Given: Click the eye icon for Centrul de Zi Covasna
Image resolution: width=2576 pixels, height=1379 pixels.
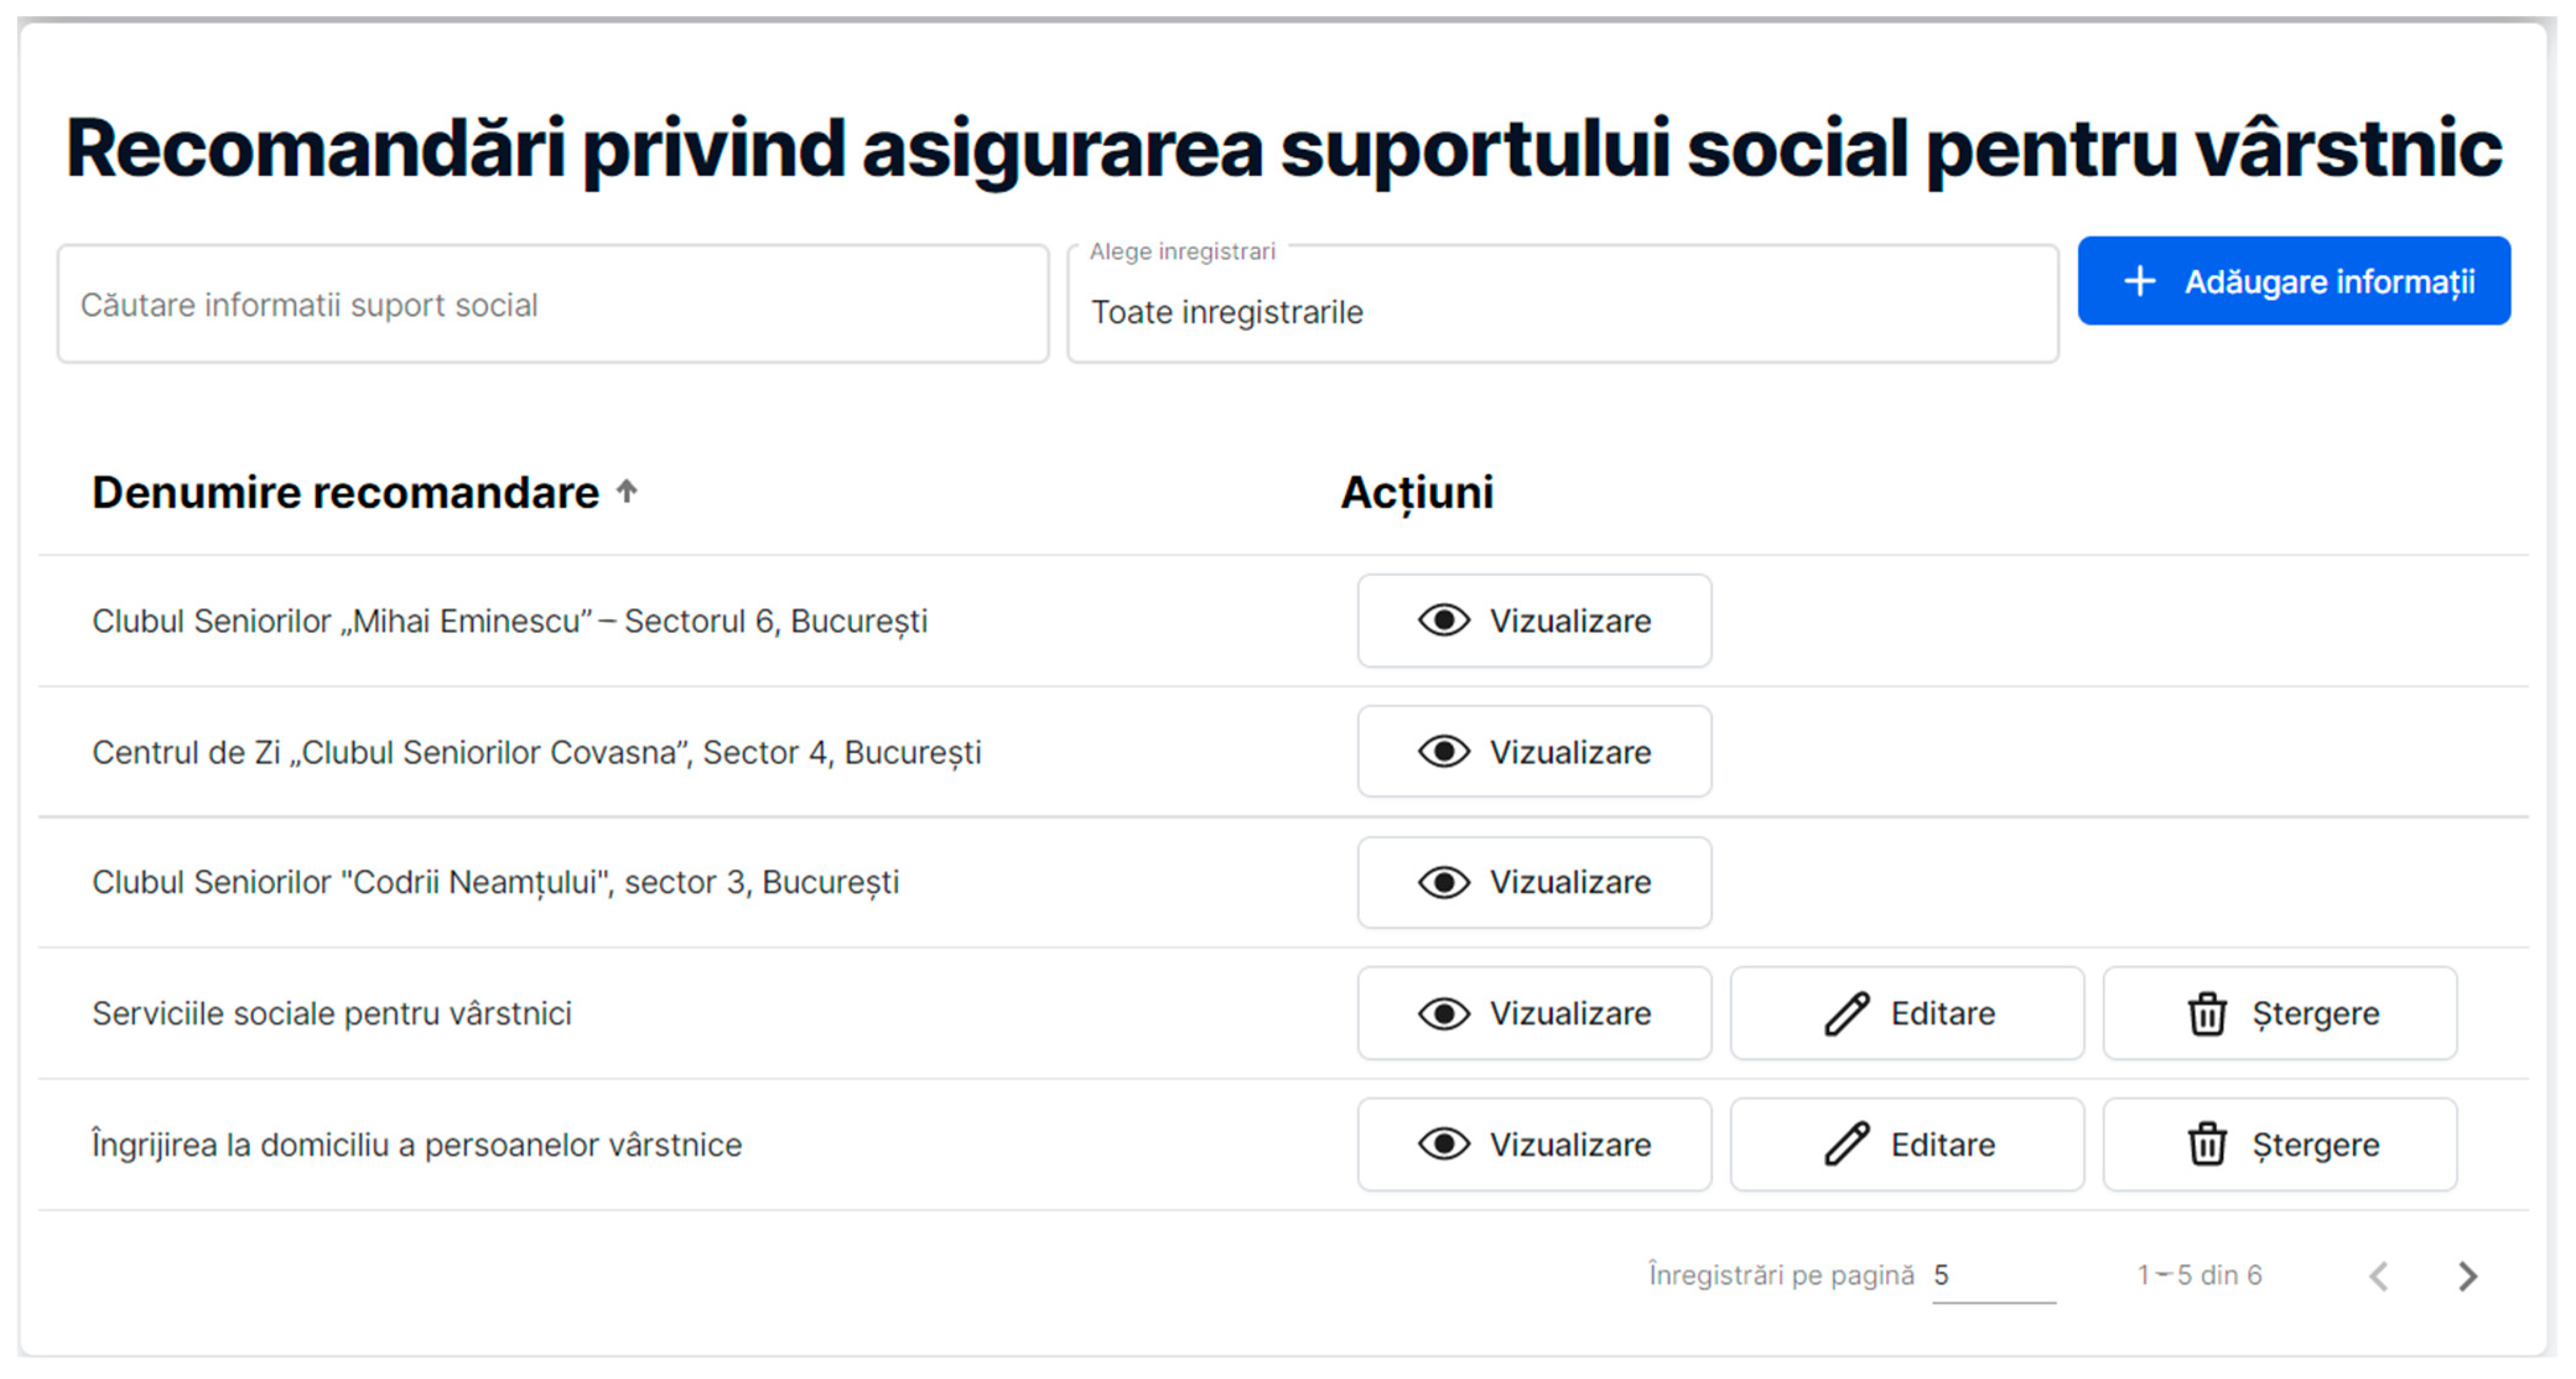Looking at the screenshot, I should coord(1443,752).
